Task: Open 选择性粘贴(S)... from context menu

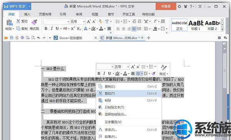Action: tap(129, 114)
